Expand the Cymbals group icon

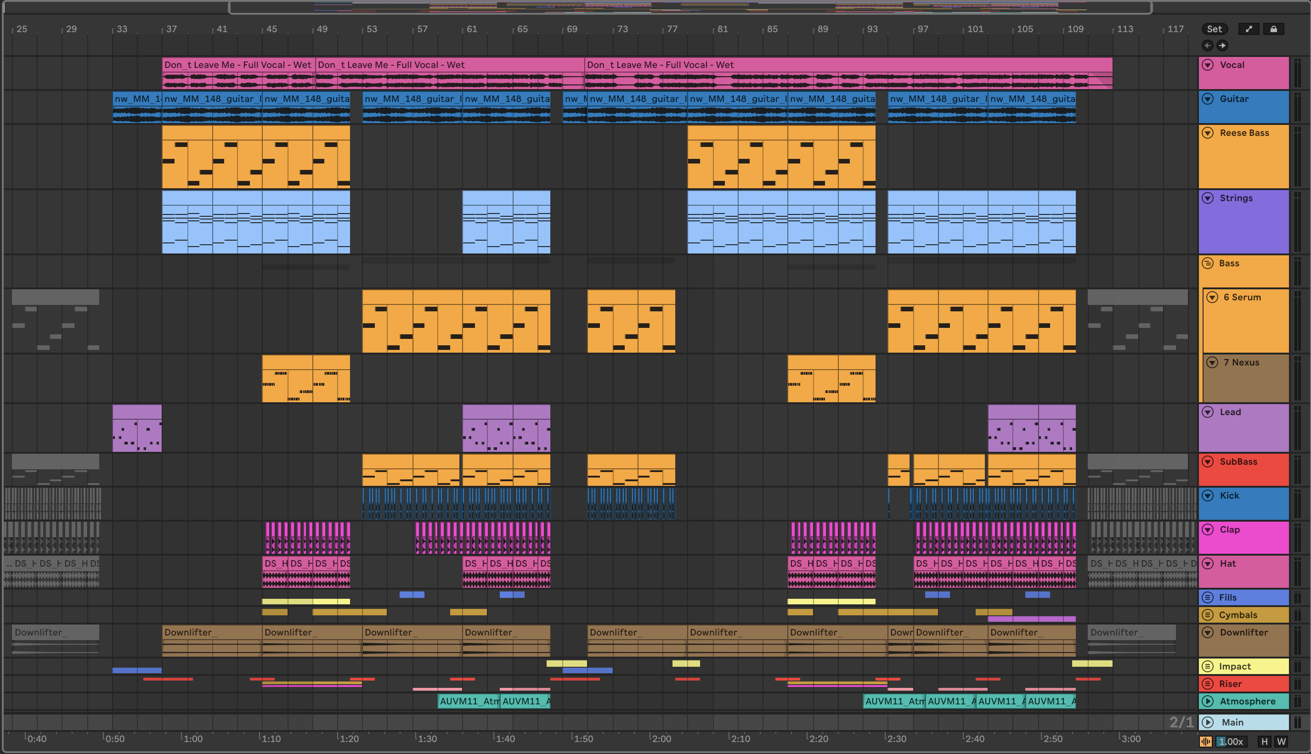[1207, 615]
